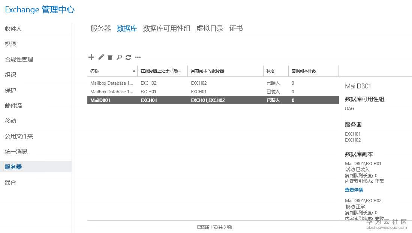The image size is (412, 233).
Task: Click the 查看详情 link
Action: tap(353, 190)
